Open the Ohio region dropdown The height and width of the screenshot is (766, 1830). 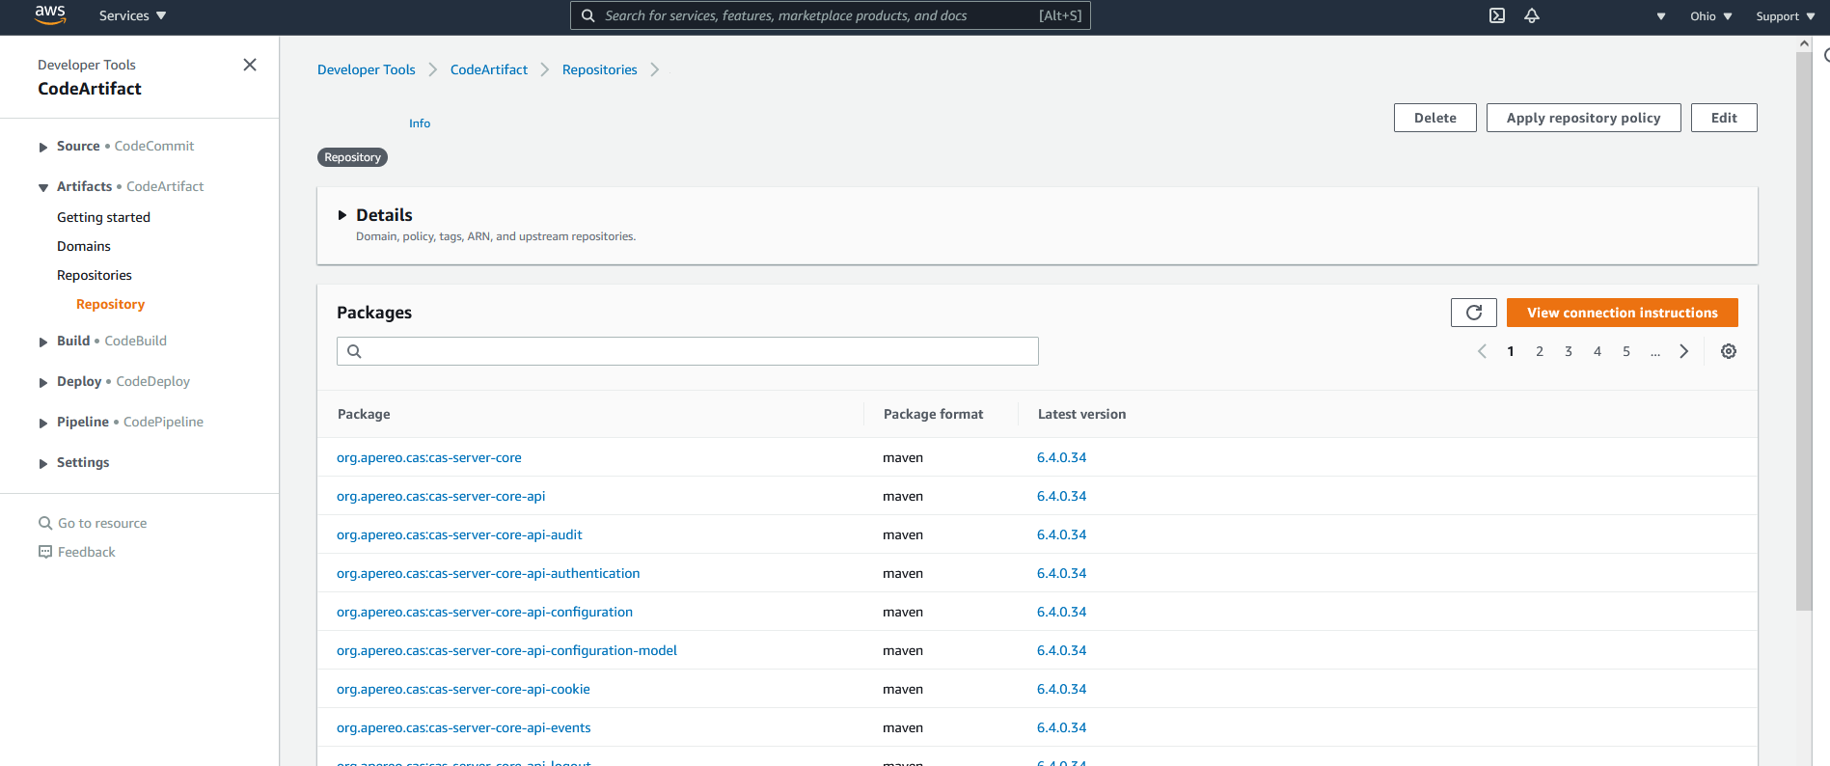[1711, 16]
